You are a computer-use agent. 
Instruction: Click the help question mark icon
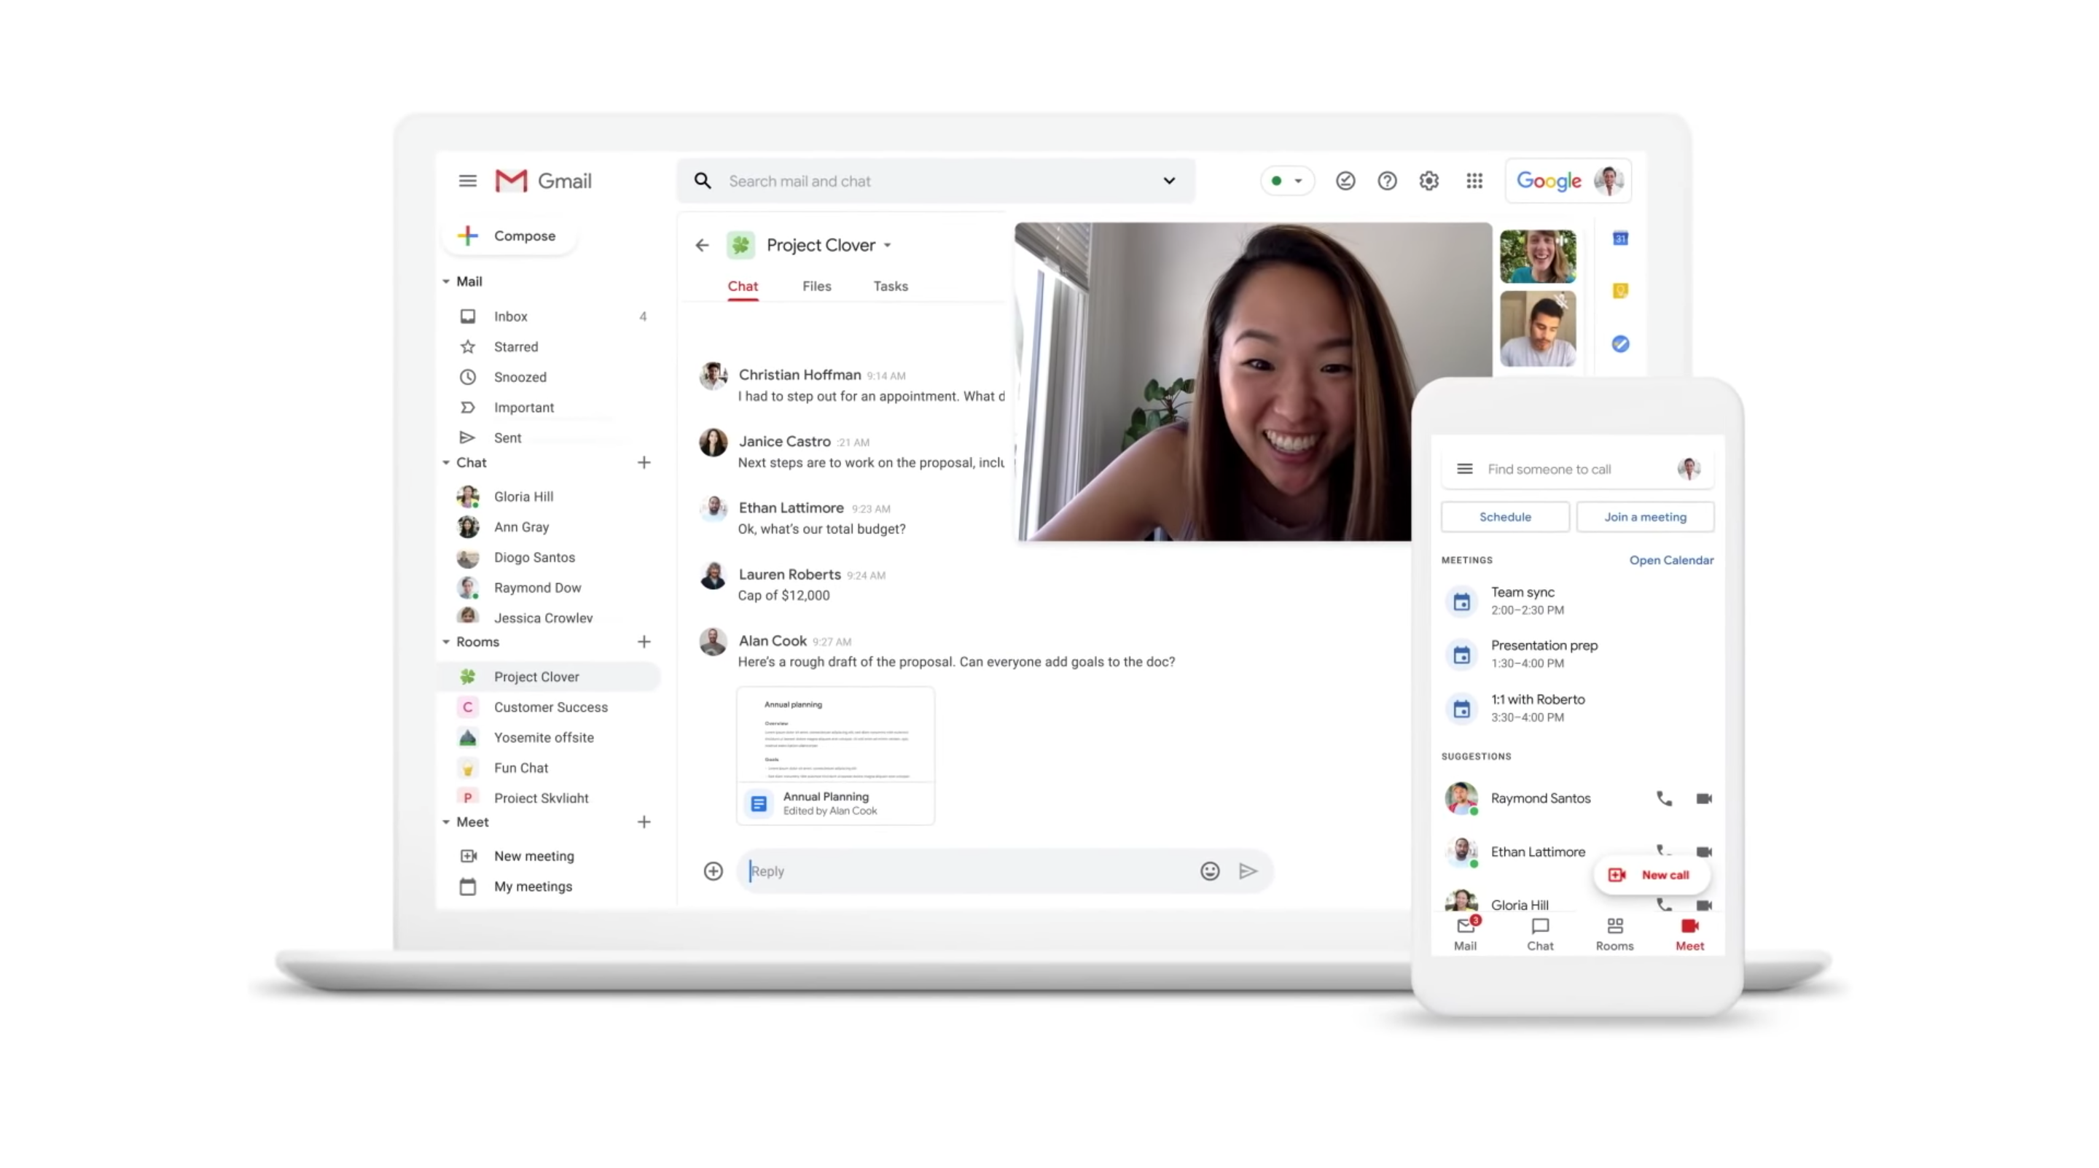(1388, 180)
